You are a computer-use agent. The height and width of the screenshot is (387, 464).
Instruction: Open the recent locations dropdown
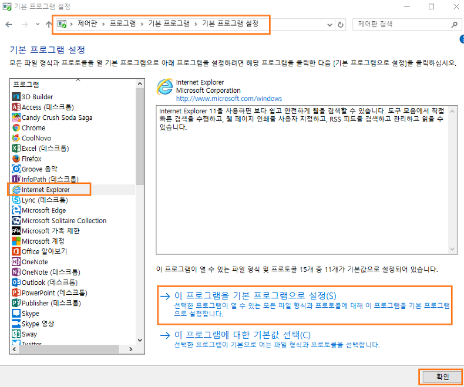[38, 24]
